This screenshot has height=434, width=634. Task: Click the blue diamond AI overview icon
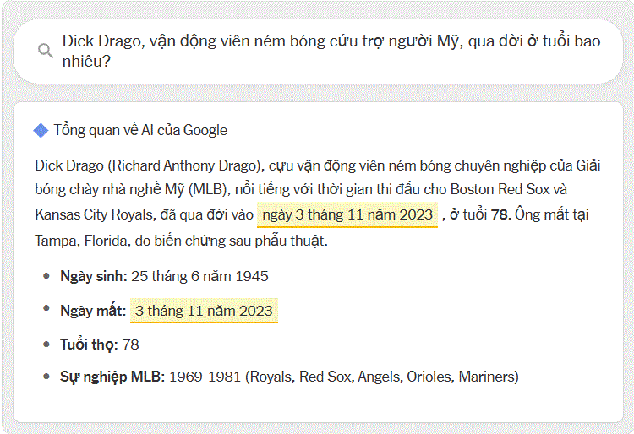(41, 130)
